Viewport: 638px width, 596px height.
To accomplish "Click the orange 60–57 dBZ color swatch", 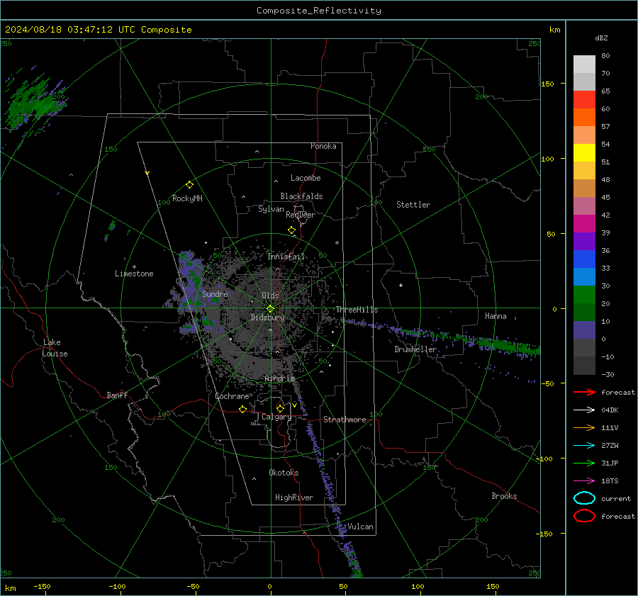I will tap(584, 118).
